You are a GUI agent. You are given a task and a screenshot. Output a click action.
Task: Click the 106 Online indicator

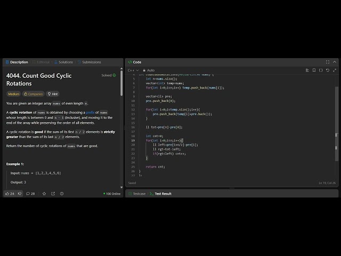pyautogui.click(x=112, y=194)
